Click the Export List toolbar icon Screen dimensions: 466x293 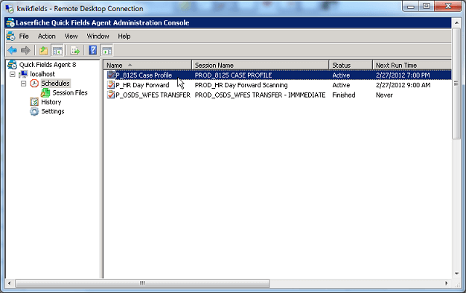(75, 51)
